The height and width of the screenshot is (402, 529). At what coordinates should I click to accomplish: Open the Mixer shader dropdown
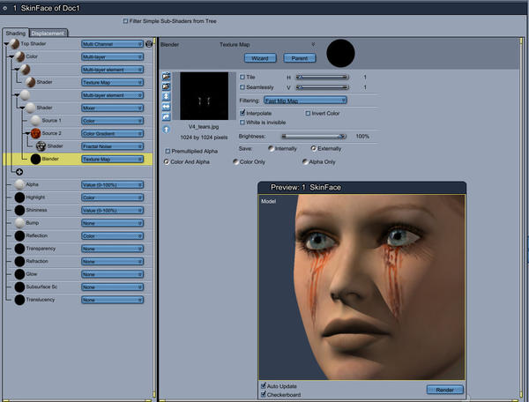point(112,108)
